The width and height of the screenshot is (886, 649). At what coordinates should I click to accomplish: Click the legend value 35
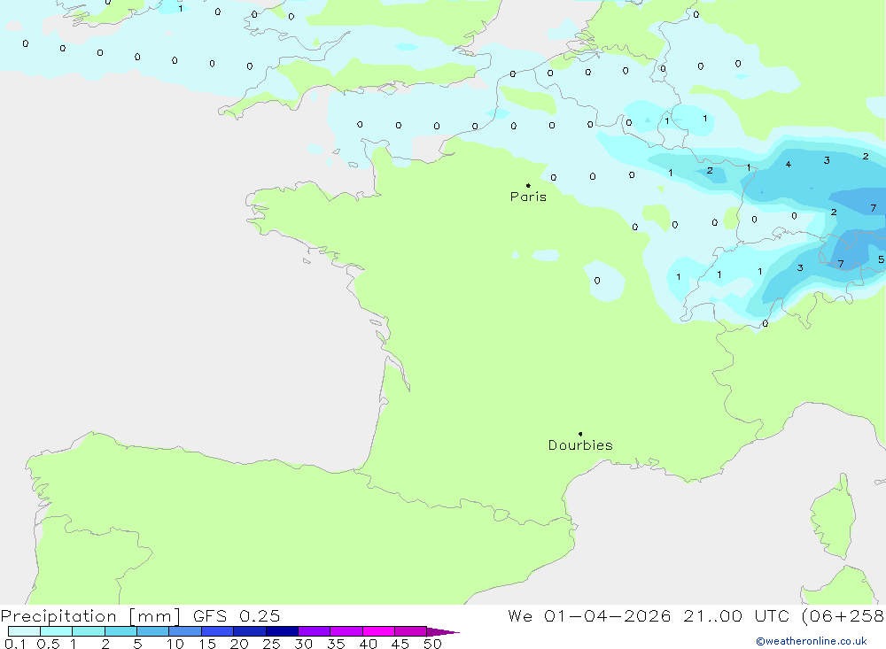tap(336, 644)
